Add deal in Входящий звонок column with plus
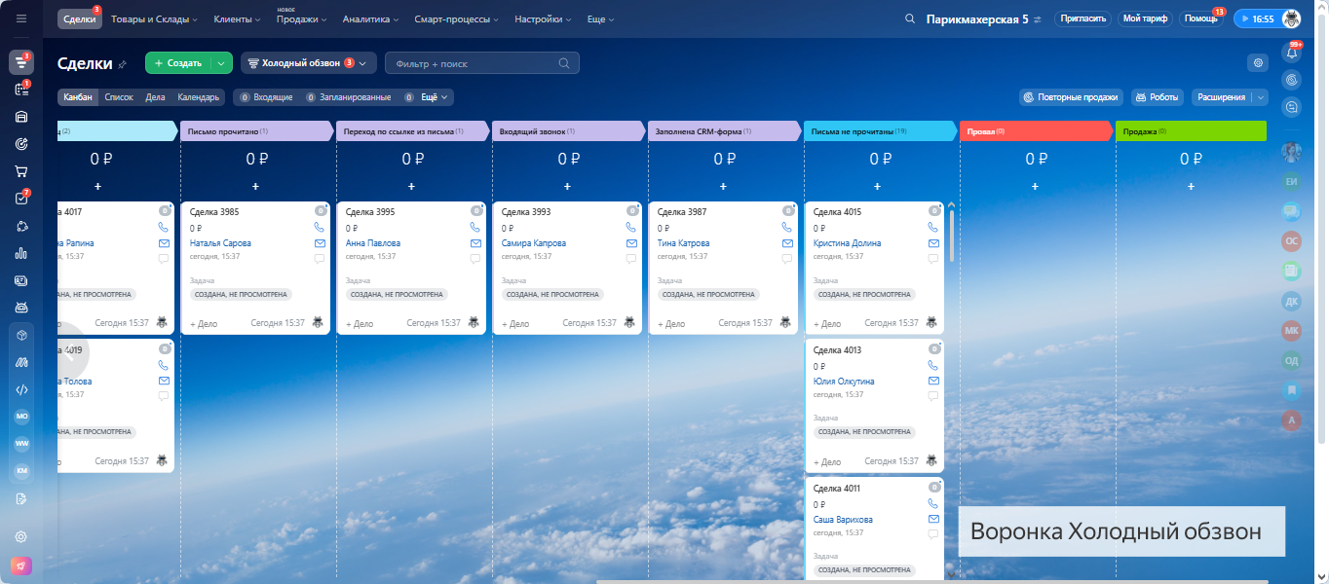Image resolution: width=1329 pixels, height=584 pixels. click(567, 186)
